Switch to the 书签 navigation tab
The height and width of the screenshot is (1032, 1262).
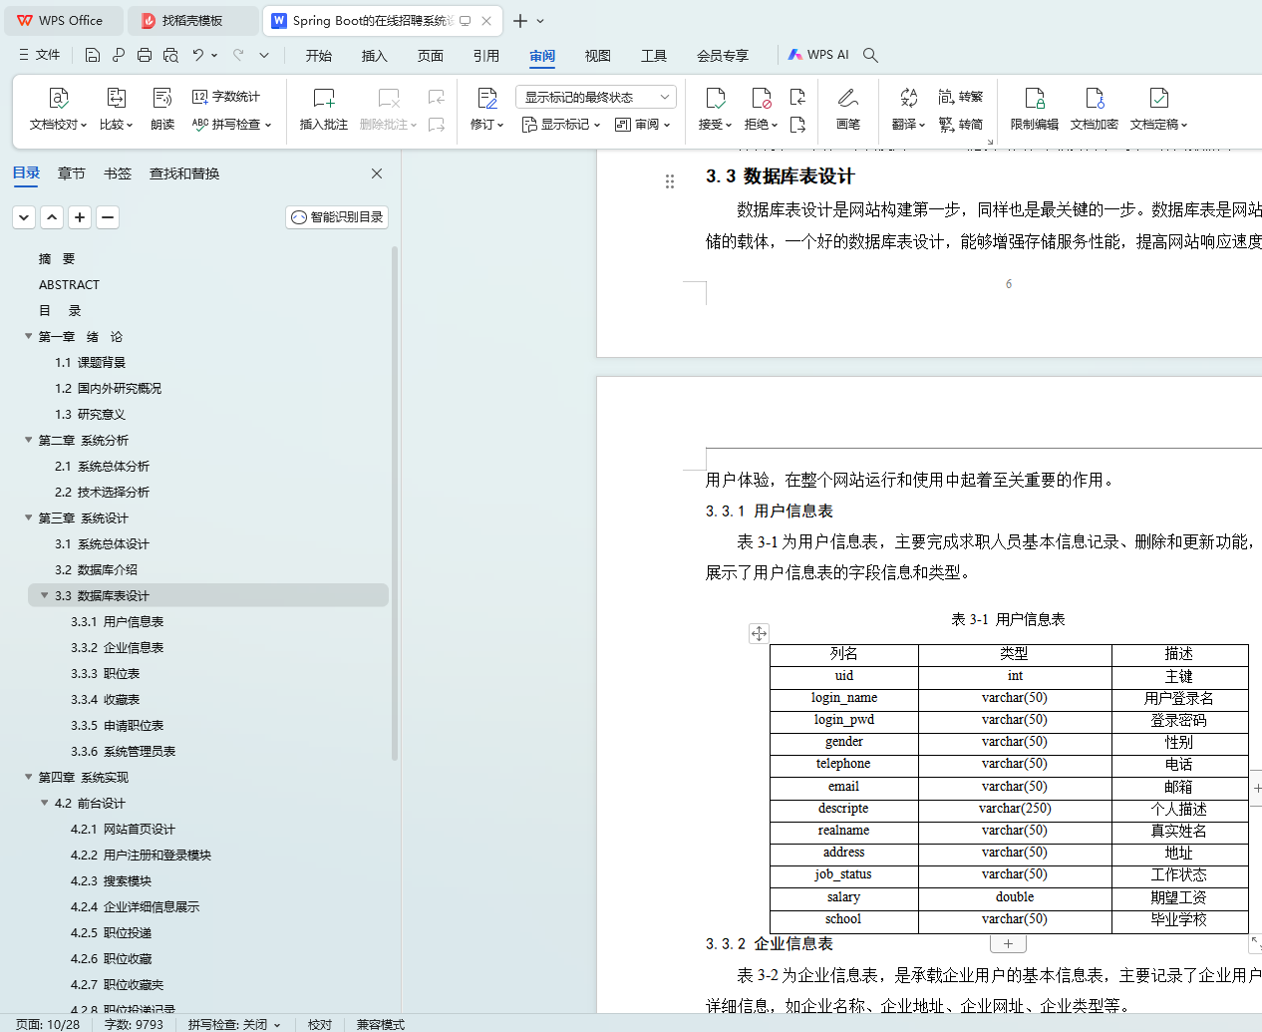(118, 173)
